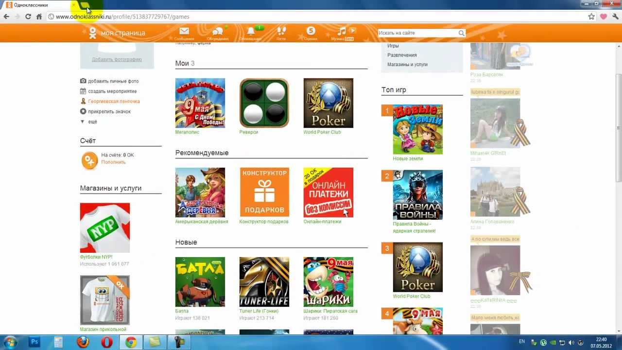This screenshot has width=622, height=350.
Task: Click the orange OK coin icon
Action: pos(89,160)
